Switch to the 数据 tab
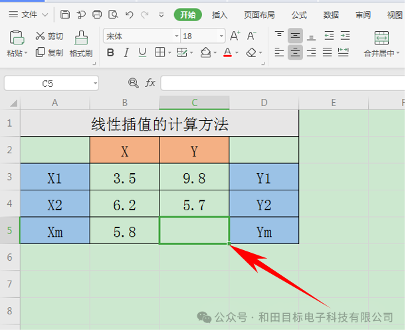The width and height of the screenshot is (406, 333). tap(331, 15)
